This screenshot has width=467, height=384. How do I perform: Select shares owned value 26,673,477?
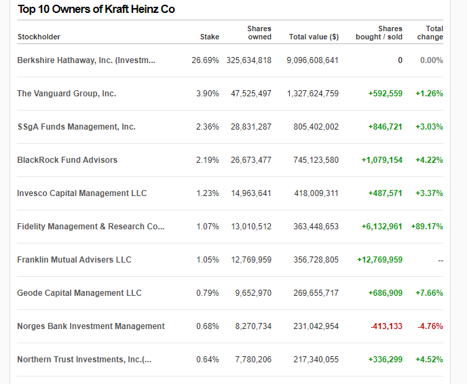click(251, 160)
